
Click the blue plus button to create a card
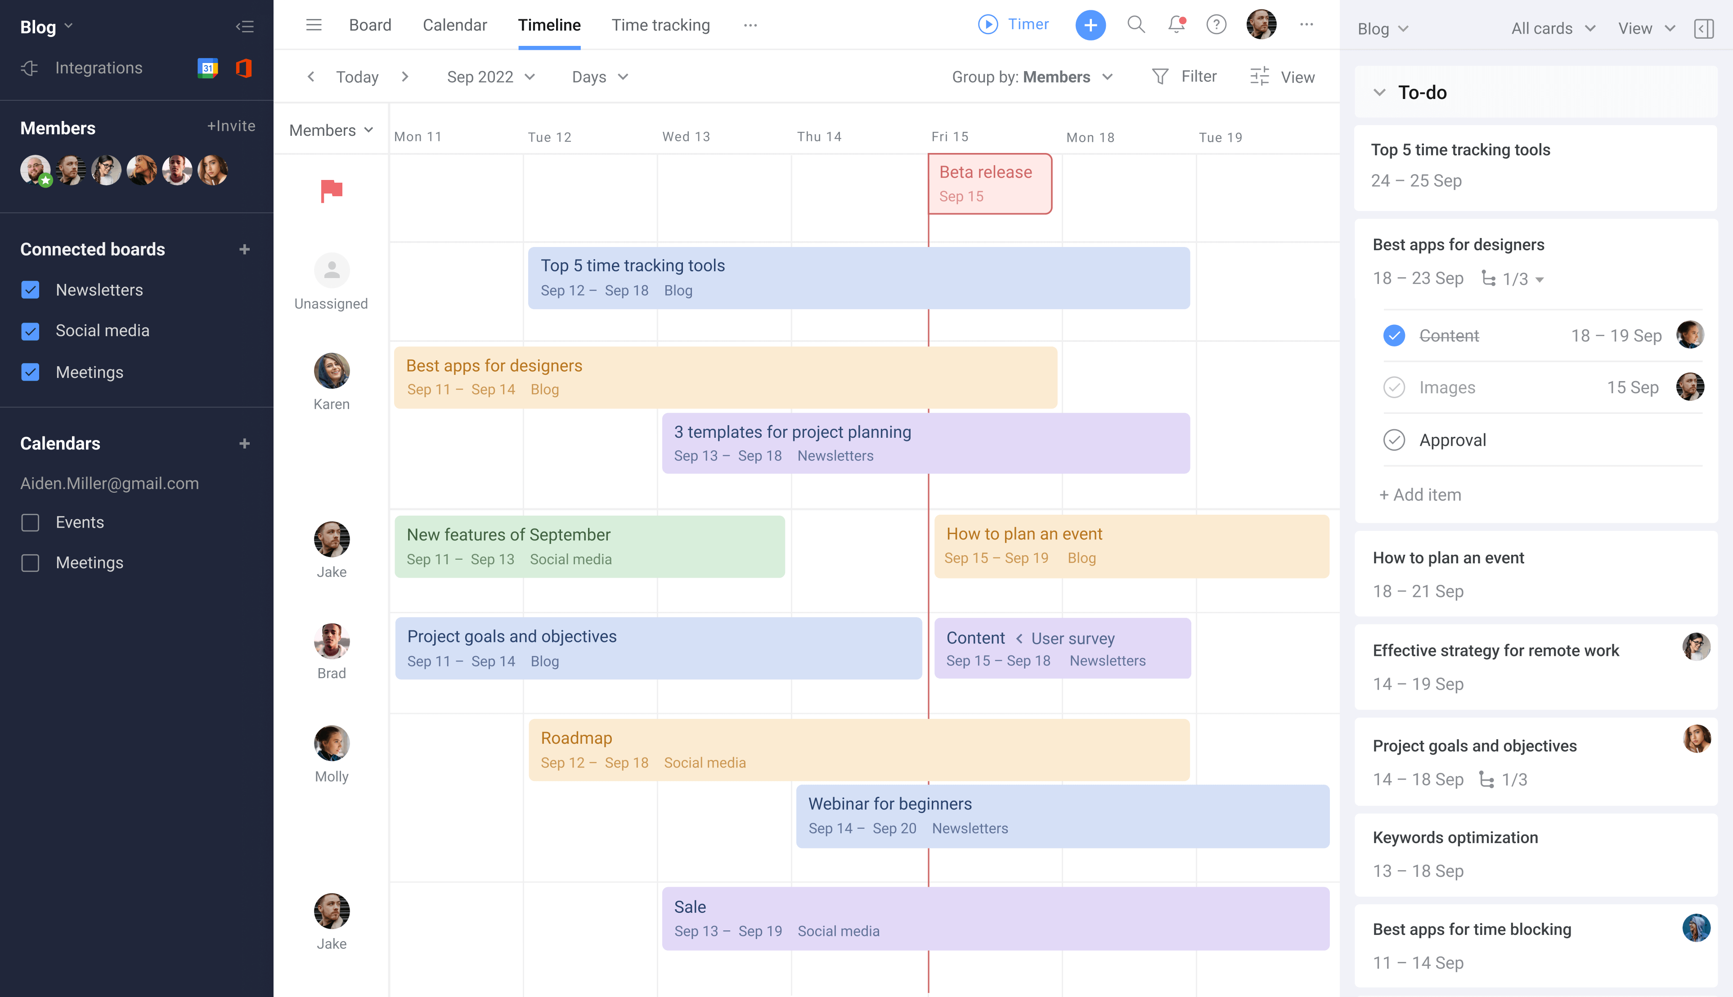click(x=1090, y=24)
